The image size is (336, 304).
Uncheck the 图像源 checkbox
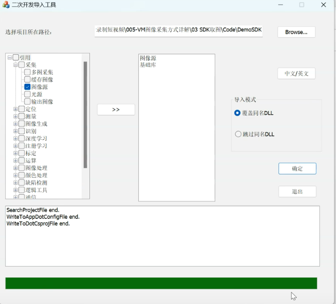[27, 87]
